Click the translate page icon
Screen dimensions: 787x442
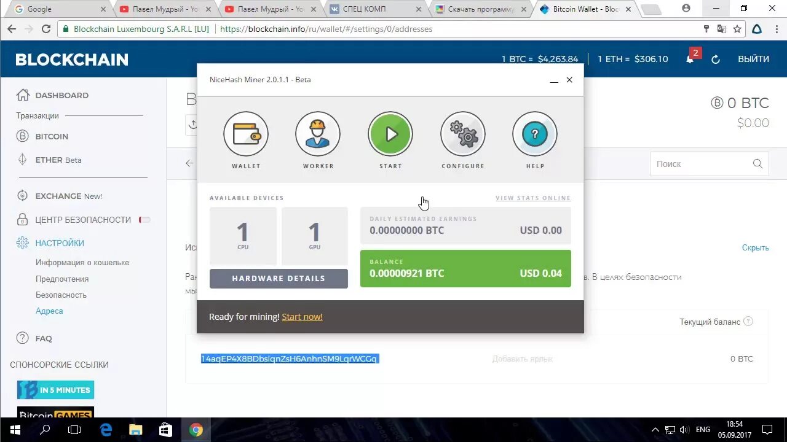pyautogui.click(x=721, y=29)
